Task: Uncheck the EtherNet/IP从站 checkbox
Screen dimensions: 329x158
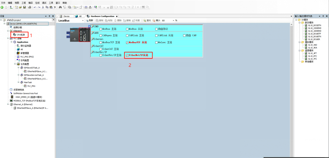Action: (127, 55)
